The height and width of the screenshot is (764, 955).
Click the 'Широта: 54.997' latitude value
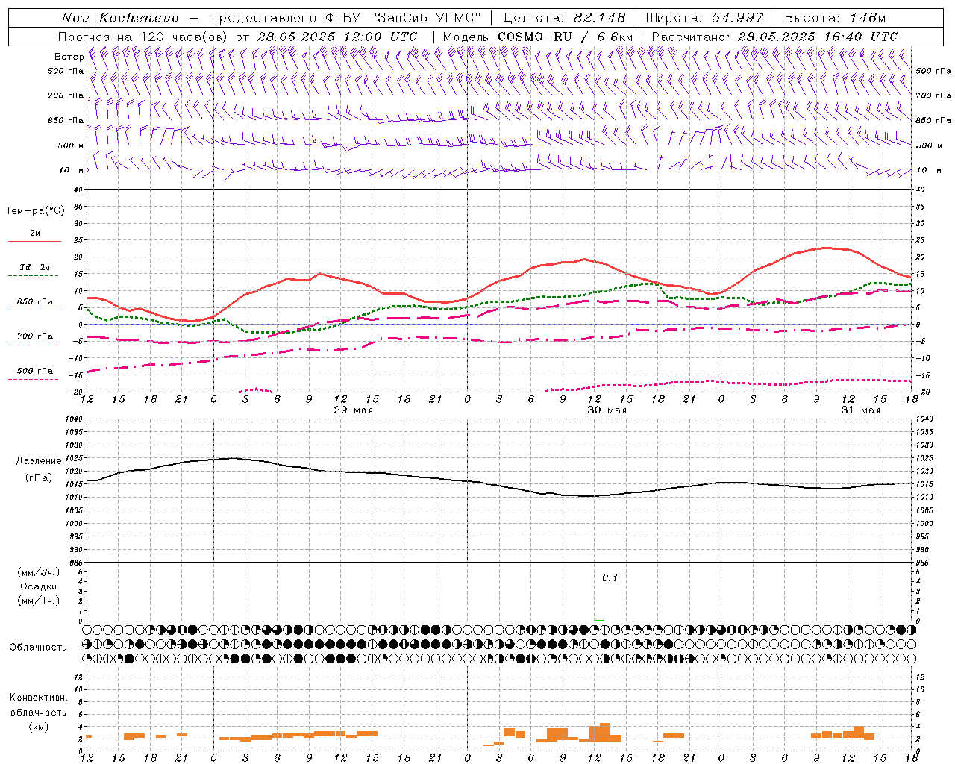705,18
